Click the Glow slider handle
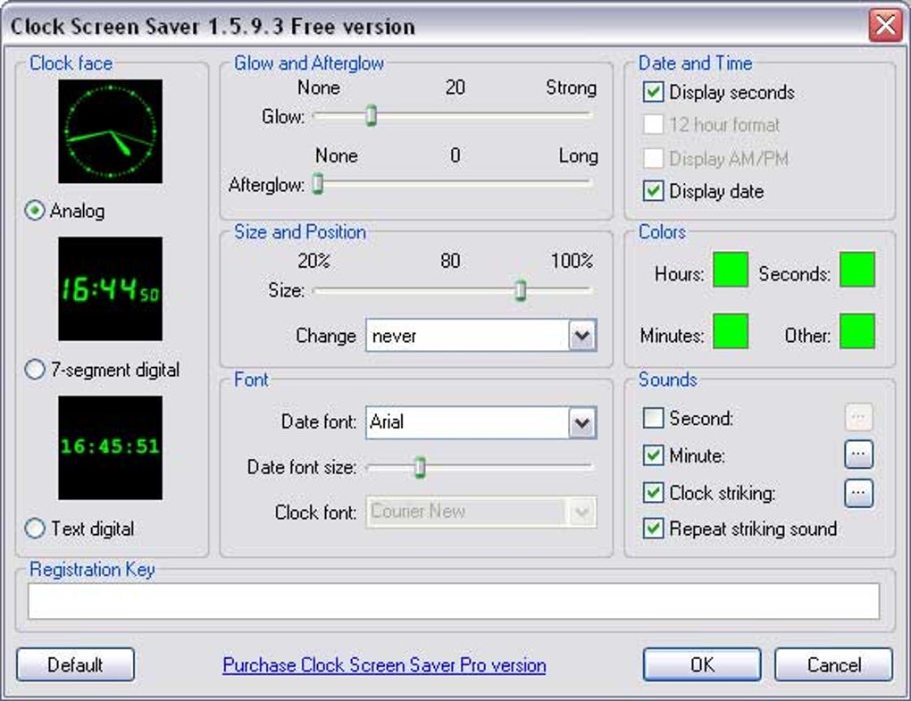Viewport: 911px width, 701px height. (369, 116)
